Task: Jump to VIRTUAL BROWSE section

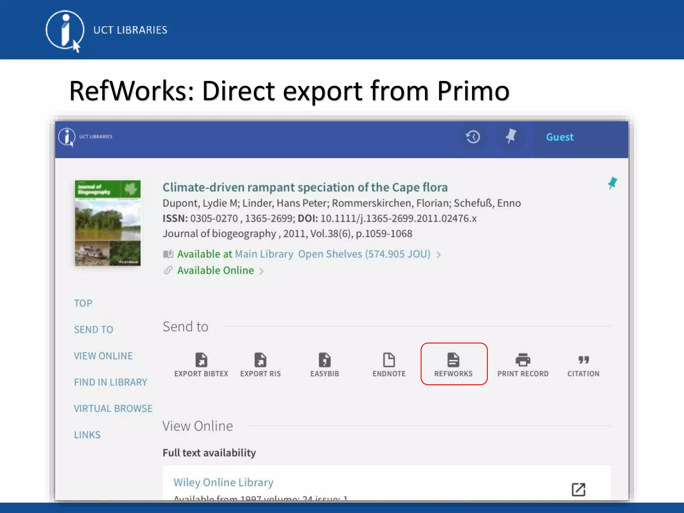Action: point(113,408)
